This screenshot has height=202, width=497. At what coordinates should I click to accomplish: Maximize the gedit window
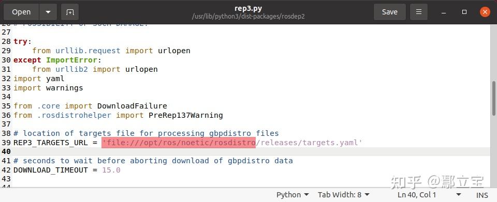[464, 12]
